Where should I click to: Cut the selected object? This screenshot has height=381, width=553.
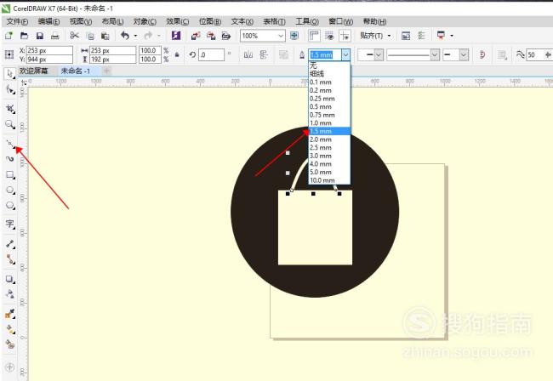click(x=74, y=36)
